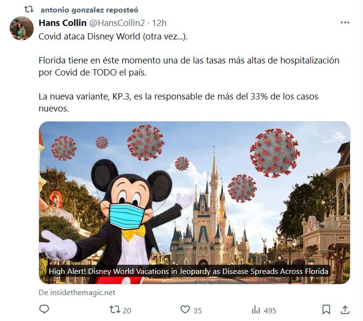This screenshot has width=363, height=321.
Task: Visit the @HansCollin2 handle
Action: pos(117,23)
